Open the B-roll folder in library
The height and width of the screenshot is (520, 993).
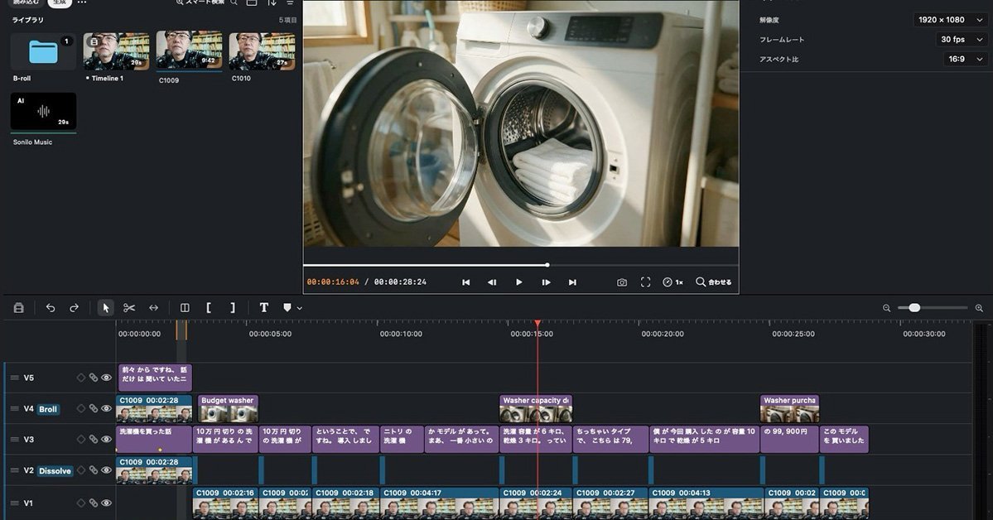click(43, 52)
